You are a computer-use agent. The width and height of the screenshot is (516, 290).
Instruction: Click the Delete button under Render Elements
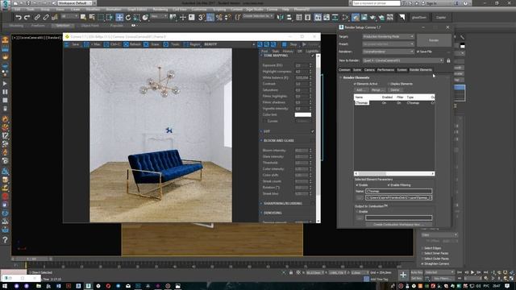tap(394, 90)
